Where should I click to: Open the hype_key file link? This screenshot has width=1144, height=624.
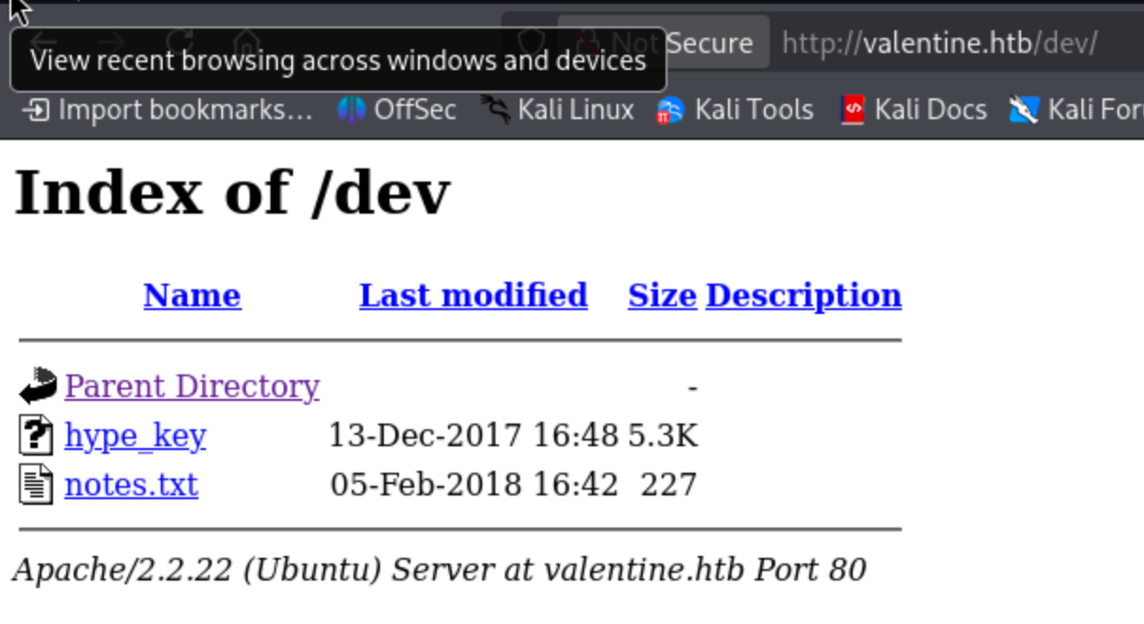(x=135, y=436)
